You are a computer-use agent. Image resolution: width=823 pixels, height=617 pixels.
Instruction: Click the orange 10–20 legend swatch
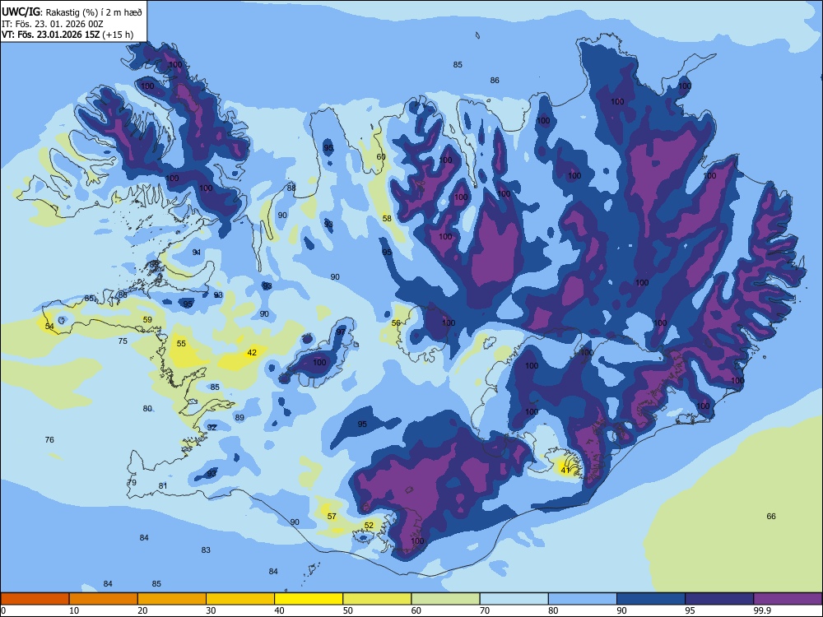[x=104, y=599]
